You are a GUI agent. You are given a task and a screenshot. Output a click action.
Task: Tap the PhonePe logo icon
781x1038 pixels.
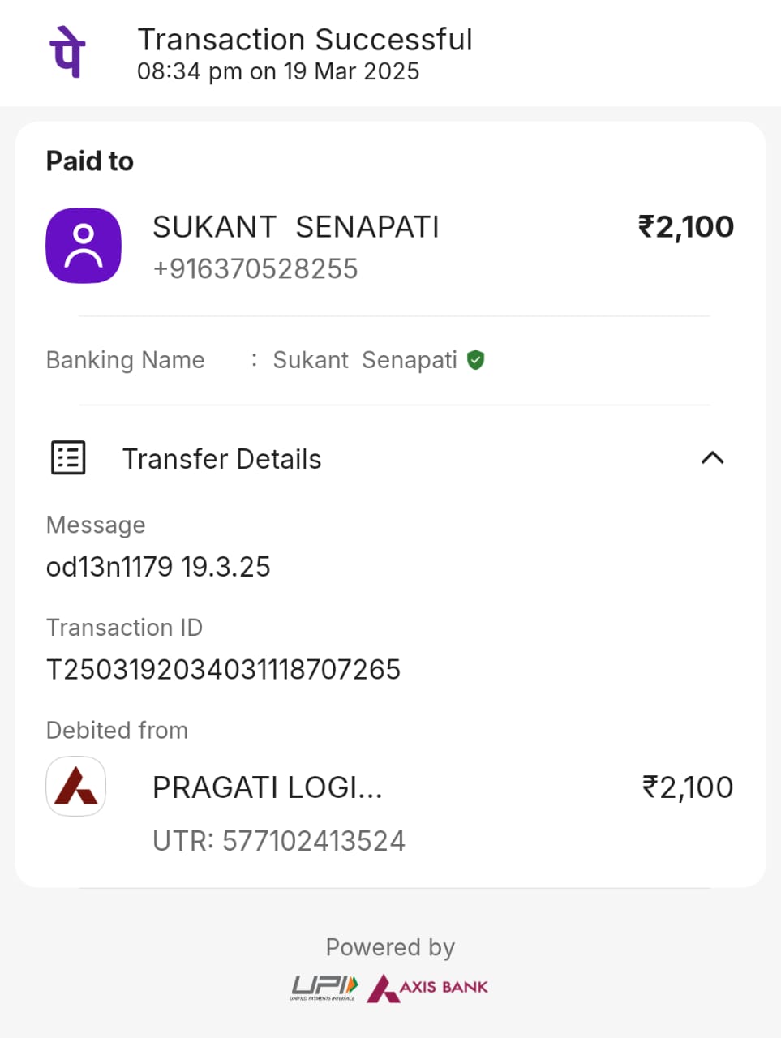(68, 53)
